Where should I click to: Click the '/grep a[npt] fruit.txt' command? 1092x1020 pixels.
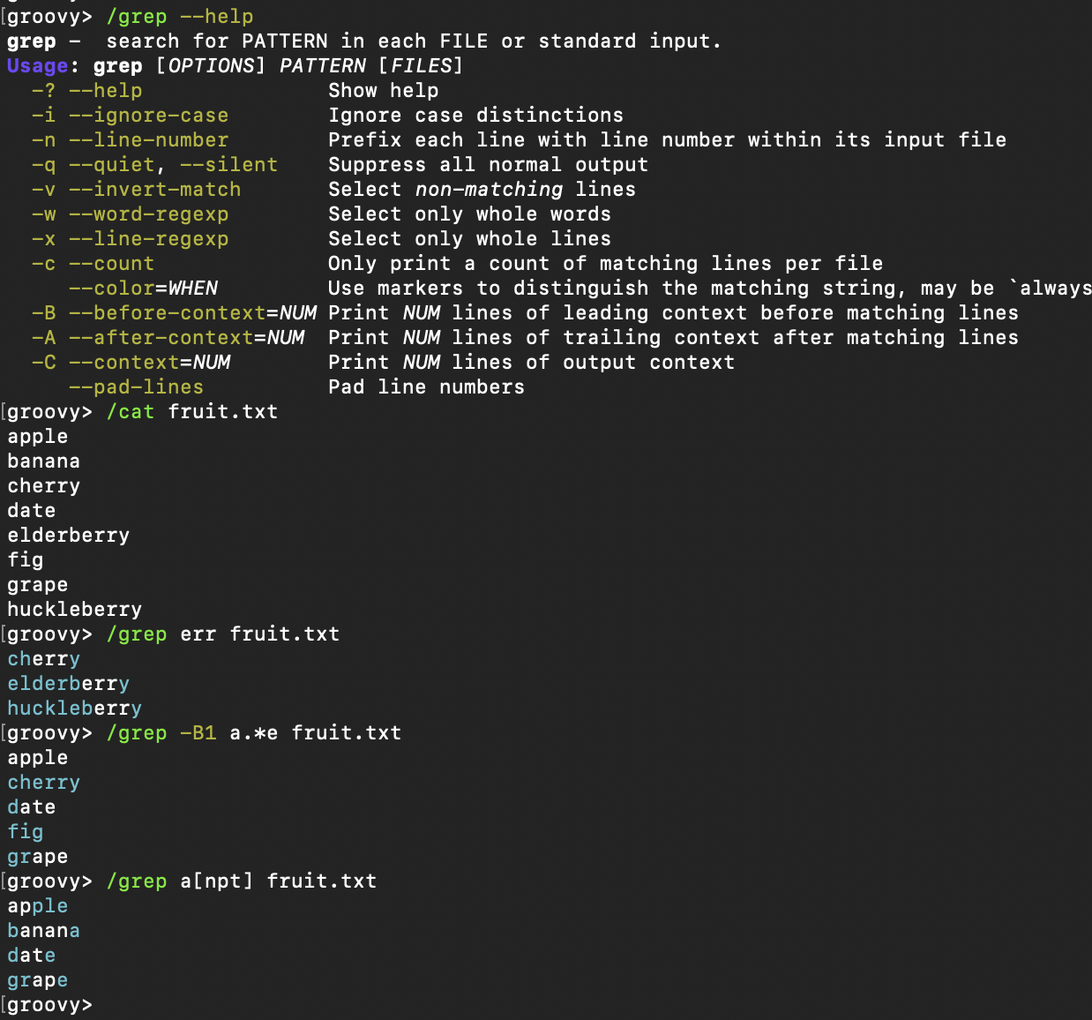pyautogui.click(x=241, y=881)
